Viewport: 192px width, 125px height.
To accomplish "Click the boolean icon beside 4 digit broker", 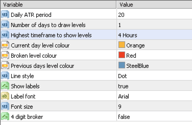I will tap(5, 117).
